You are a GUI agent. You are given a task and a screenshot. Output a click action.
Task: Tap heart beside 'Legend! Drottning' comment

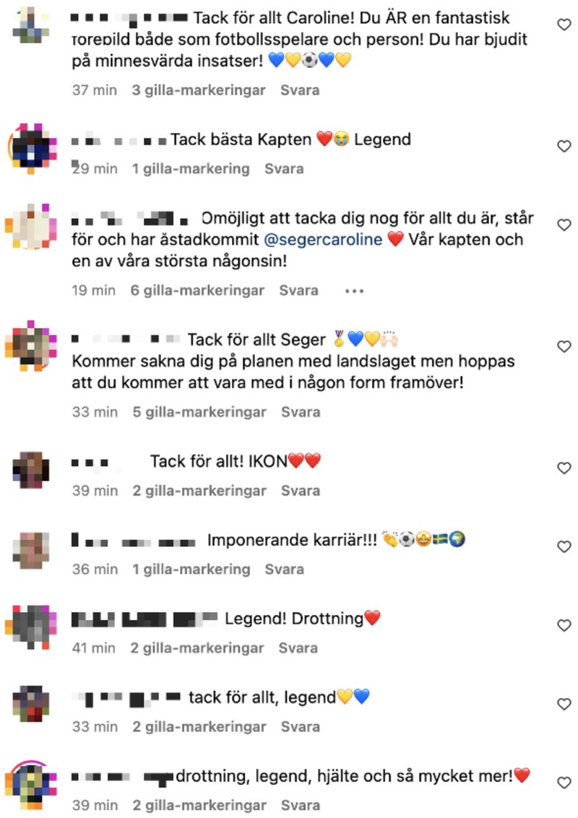[x=564, y=626]
